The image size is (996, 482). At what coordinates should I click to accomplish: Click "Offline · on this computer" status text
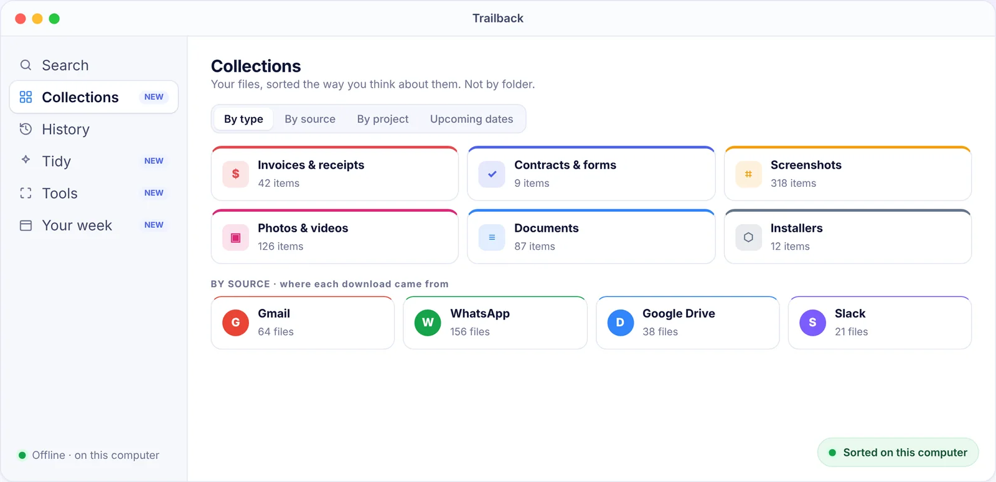(x=96, y=455)
